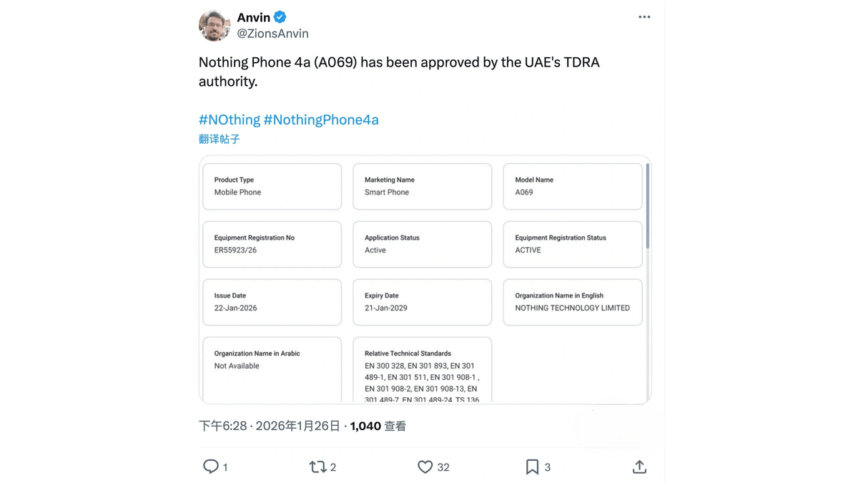Viewport: 858px width, 483px height.
Task: Click the @ZionsAnvin handle
Action: tap(272, 34)
